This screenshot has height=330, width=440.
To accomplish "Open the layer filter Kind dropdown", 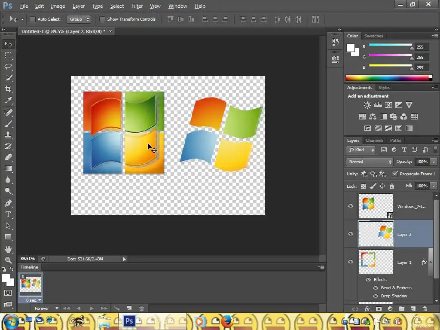I will click(361, 150).
